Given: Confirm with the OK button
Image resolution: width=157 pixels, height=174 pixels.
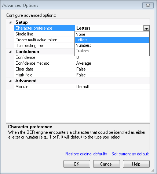Looking at the screenshot, I should [77, 164].
